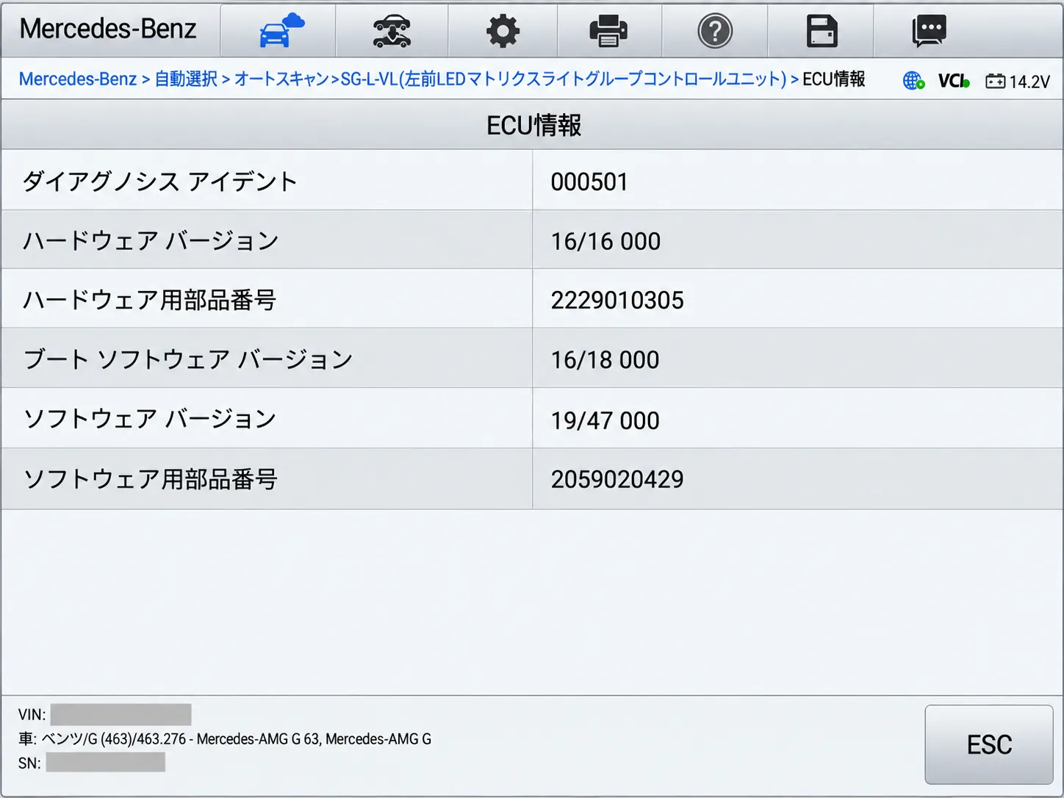Select the ハードウェア用部品番号 row label
Image resolution: width=1064 pixels, height=798 pixels.
click(x=150, y=300)
